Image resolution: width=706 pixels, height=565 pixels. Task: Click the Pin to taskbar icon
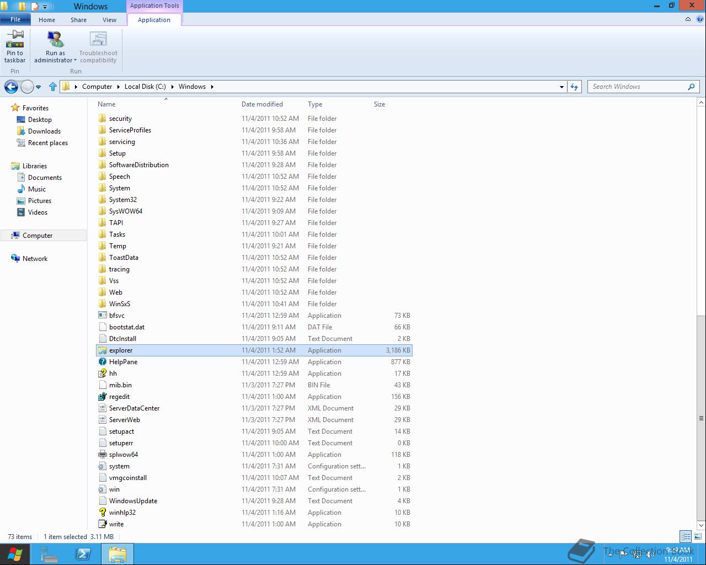(15, 39)
